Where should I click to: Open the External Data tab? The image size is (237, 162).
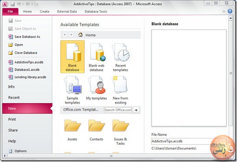tap(67, 11)
